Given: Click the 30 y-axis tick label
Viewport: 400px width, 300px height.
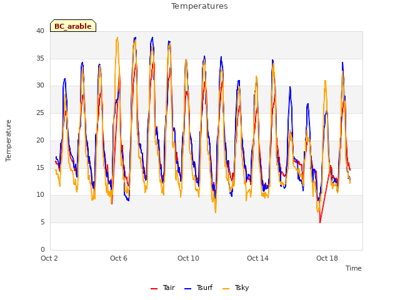Looking at the screenshot, I should 40,86.
